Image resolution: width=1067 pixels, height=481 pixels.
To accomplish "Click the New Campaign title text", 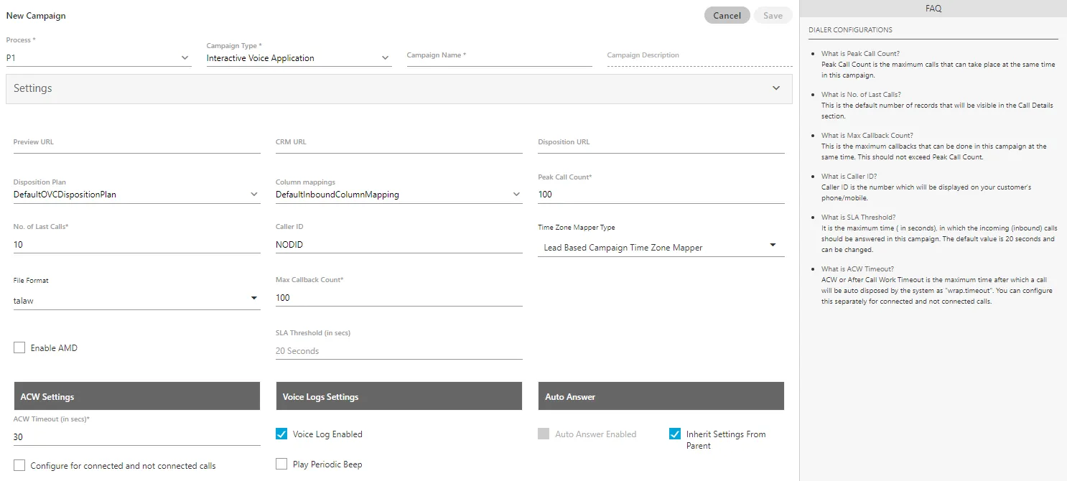I will 36,15.
